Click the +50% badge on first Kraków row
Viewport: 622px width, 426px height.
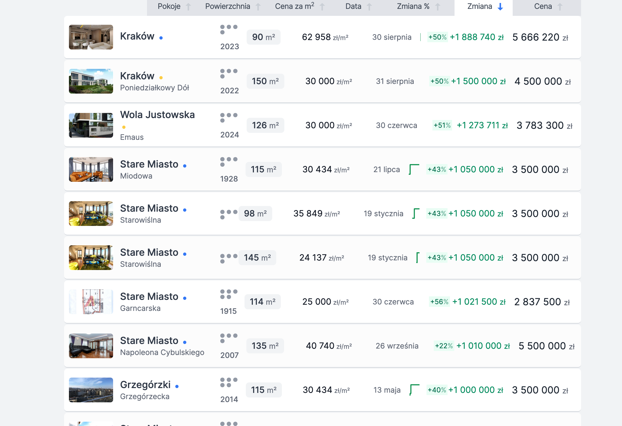(x=437, y=37)
